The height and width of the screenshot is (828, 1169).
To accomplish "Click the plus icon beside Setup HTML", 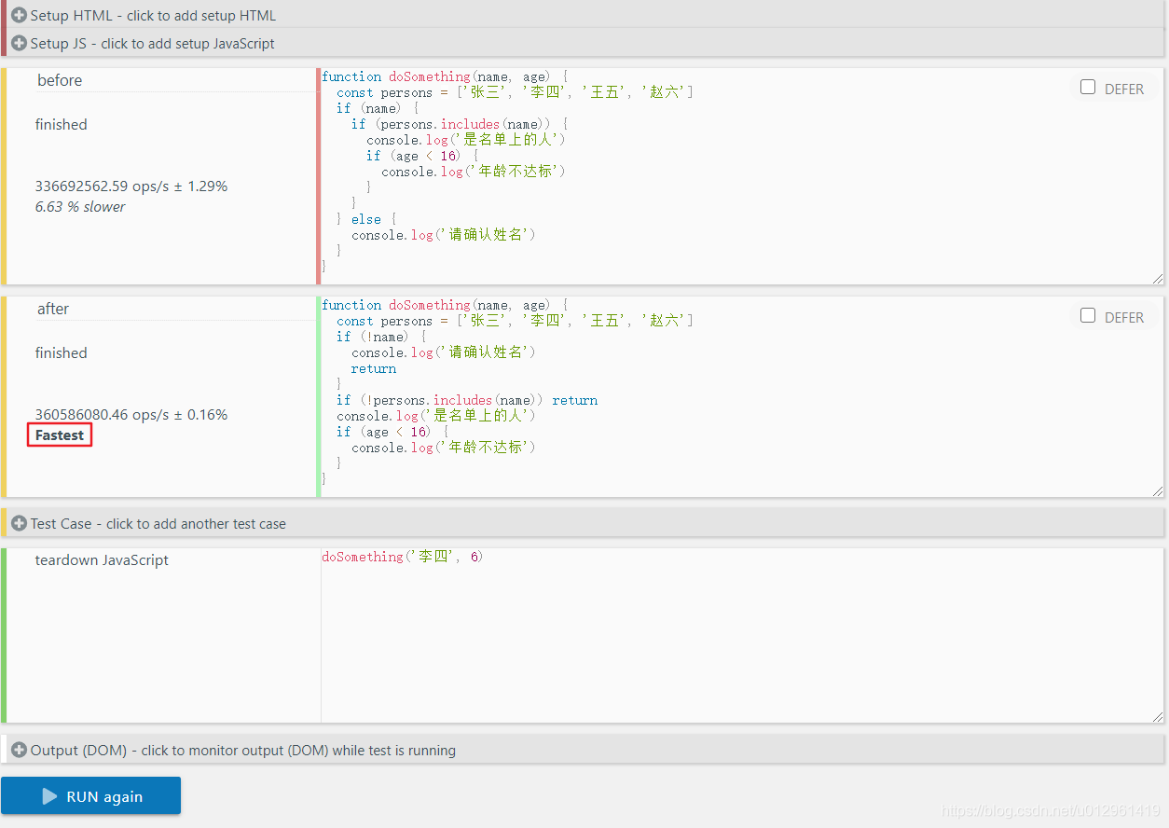I will 19,15.
